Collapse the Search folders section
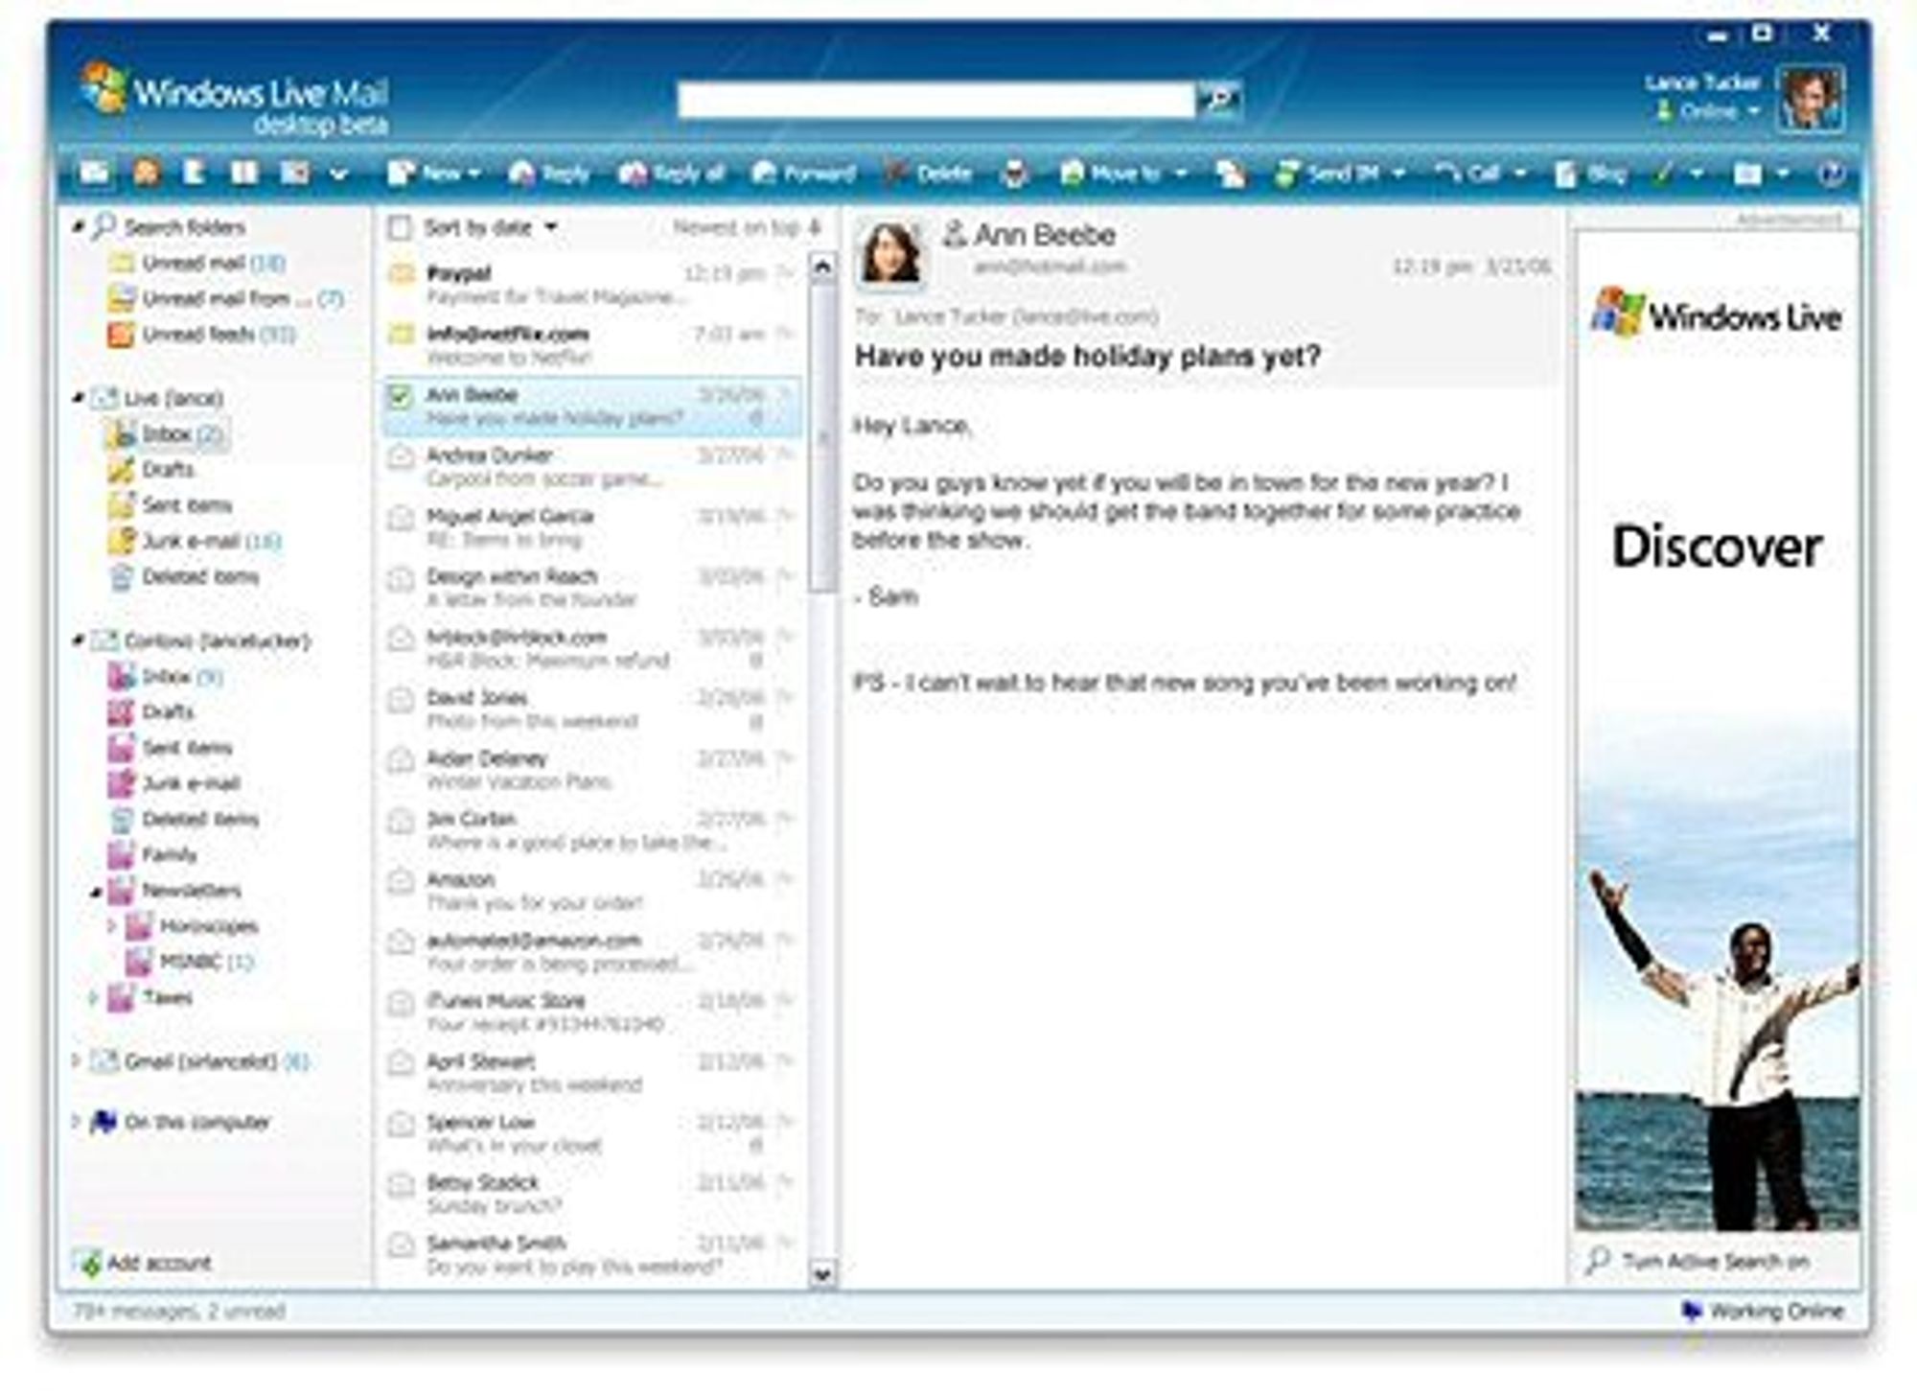The width and height of the screenshot is (1917, 1396). [80, 226]
